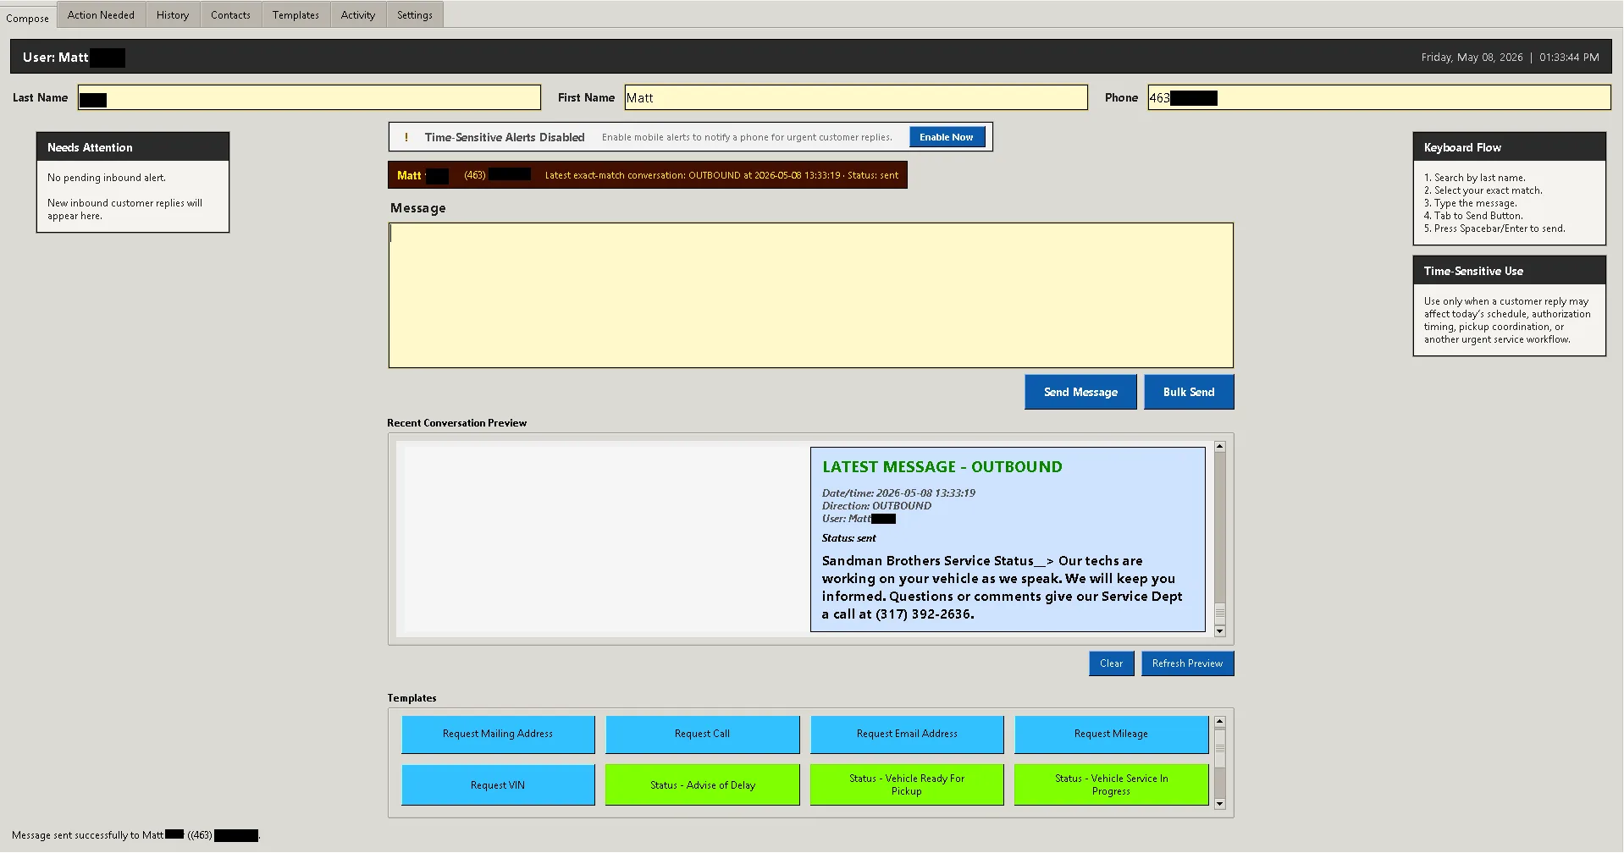Click 'Time-Sensitive Alerts Disabled' text

pyautogui.click(x=505, y=137)
